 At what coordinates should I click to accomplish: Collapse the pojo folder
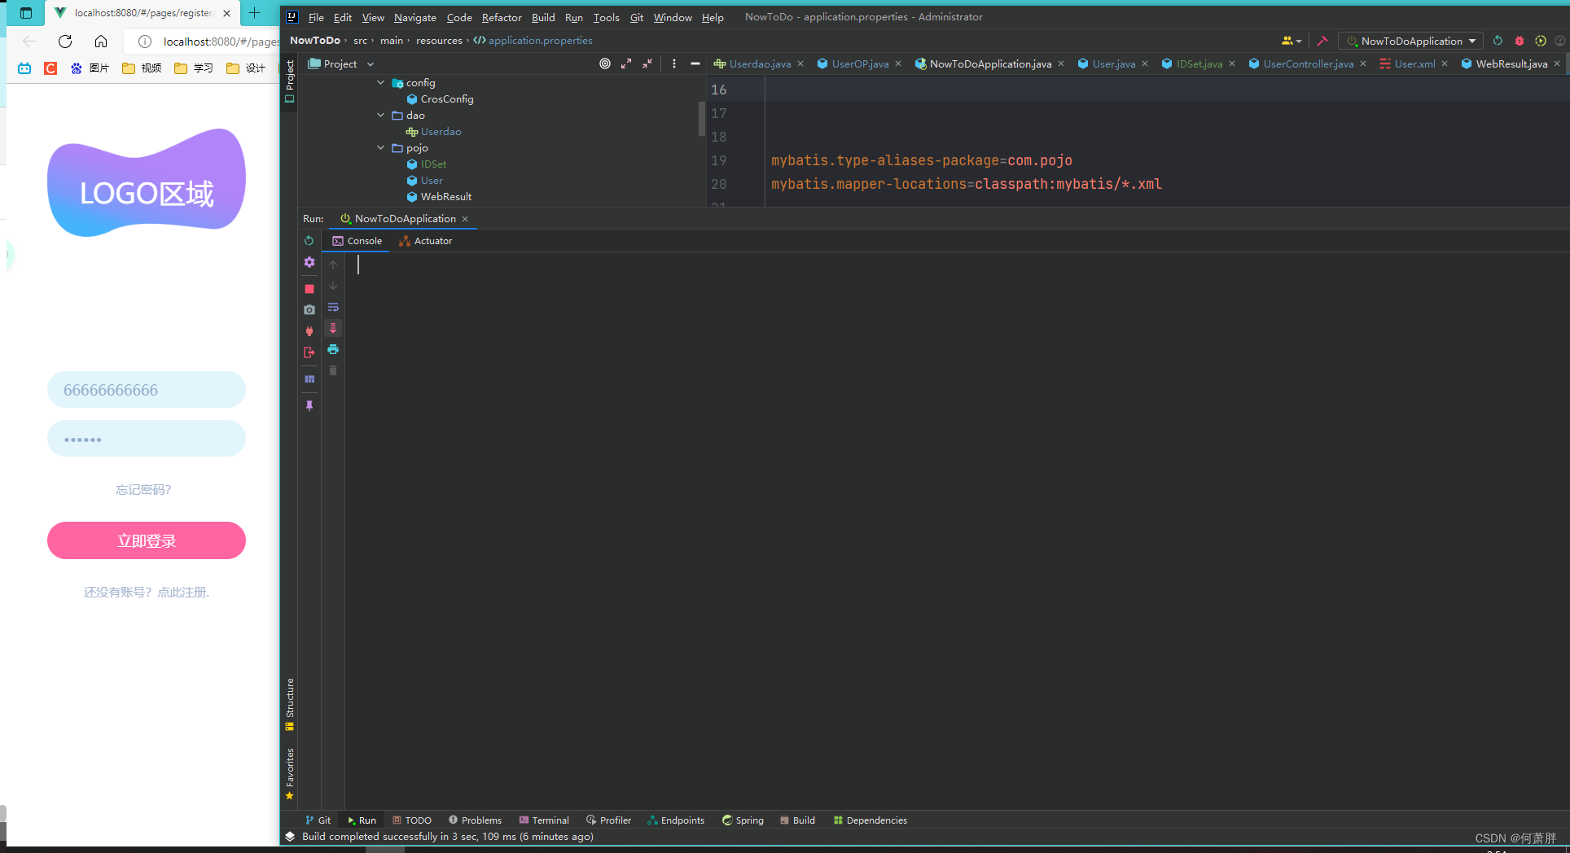tap(380, 148)
